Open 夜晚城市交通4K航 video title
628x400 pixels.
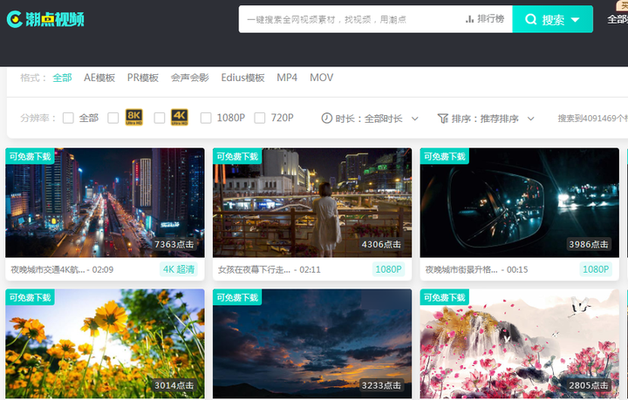coord(48,269)
